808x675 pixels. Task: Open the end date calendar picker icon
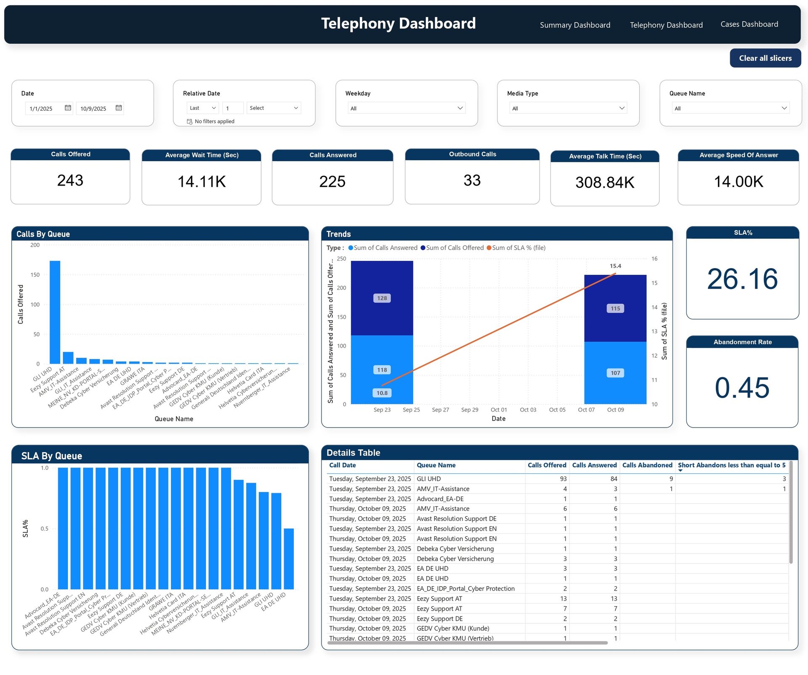pyautogui.click(x=119, y=108)
